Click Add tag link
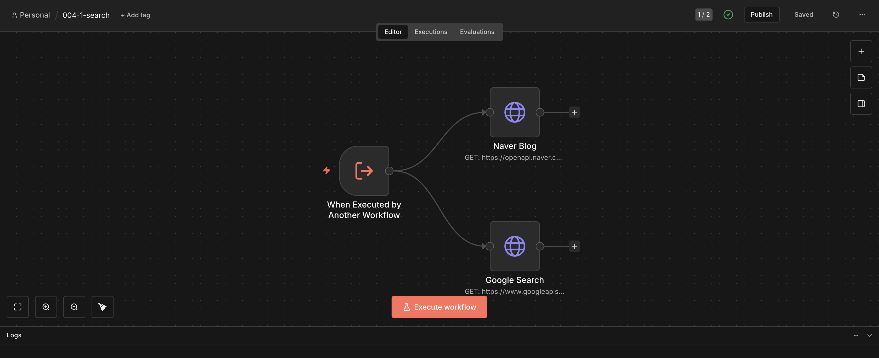This screenshot has width=879, height=358. (136, 15)
